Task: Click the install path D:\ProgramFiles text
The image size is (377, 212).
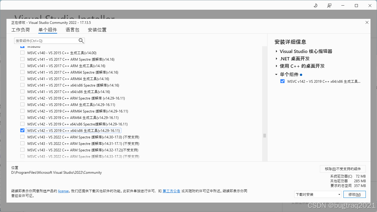Action: pos(57,173)
